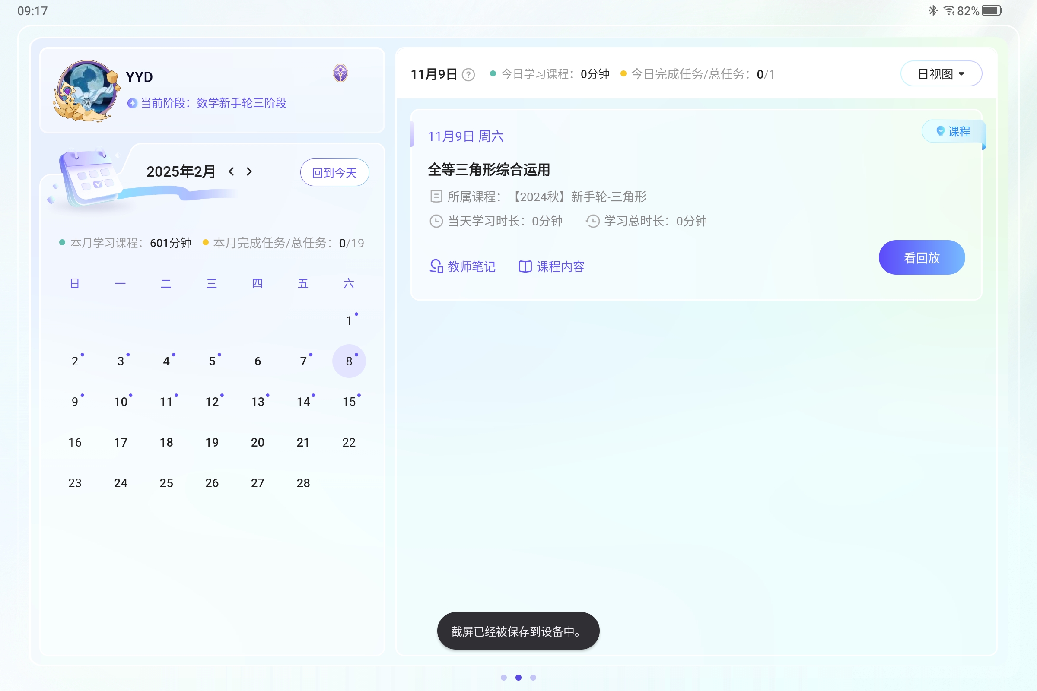The width and height of the screenshot is (1037, 691).
Task: Select February 14 on calendar
Action: (303, 402)
